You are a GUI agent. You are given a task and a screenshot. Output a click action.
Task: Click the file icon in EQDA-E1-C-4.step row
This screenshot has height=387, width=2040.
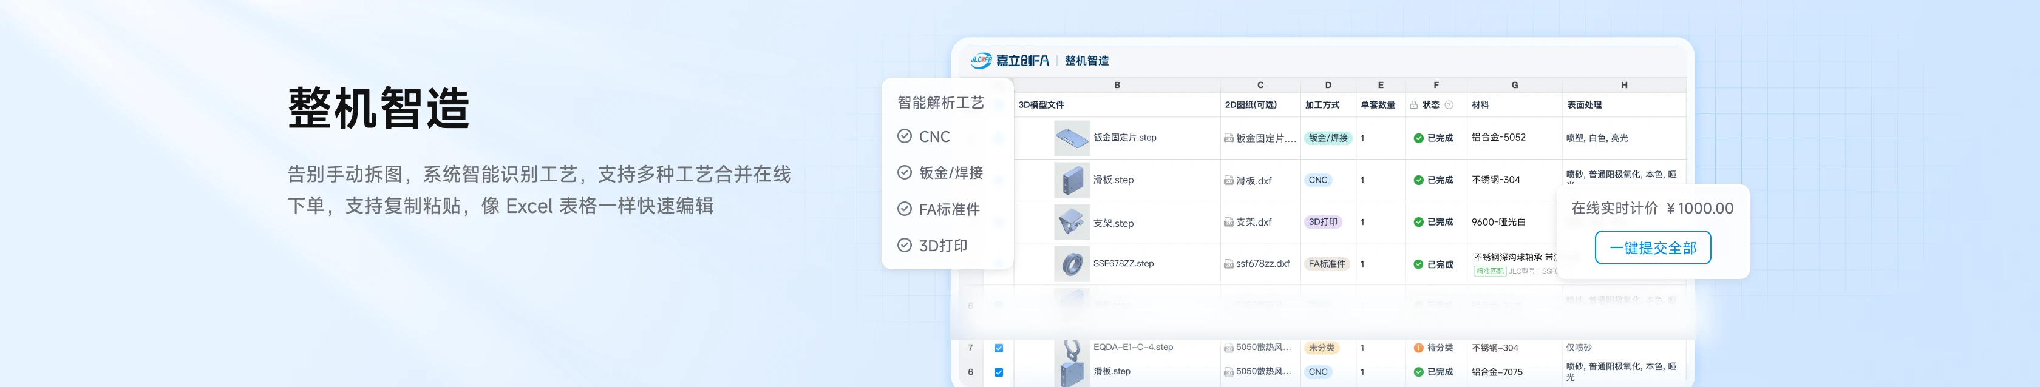[x=1228, y=348]
